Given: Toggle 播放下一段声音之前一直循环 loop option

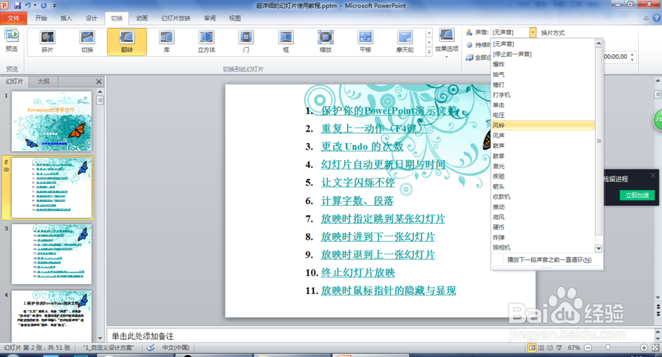Looking at the screenshot, I should (x=547, y=260).
